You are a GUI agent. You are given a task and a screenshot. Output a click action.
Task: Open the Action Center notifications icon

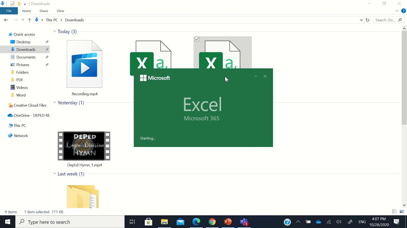(x=397, y=222)
